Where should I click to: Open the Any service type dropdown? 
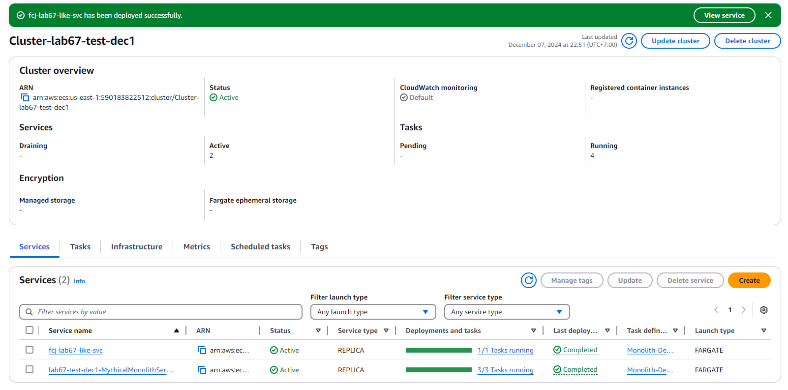click(x=507, y=312)
